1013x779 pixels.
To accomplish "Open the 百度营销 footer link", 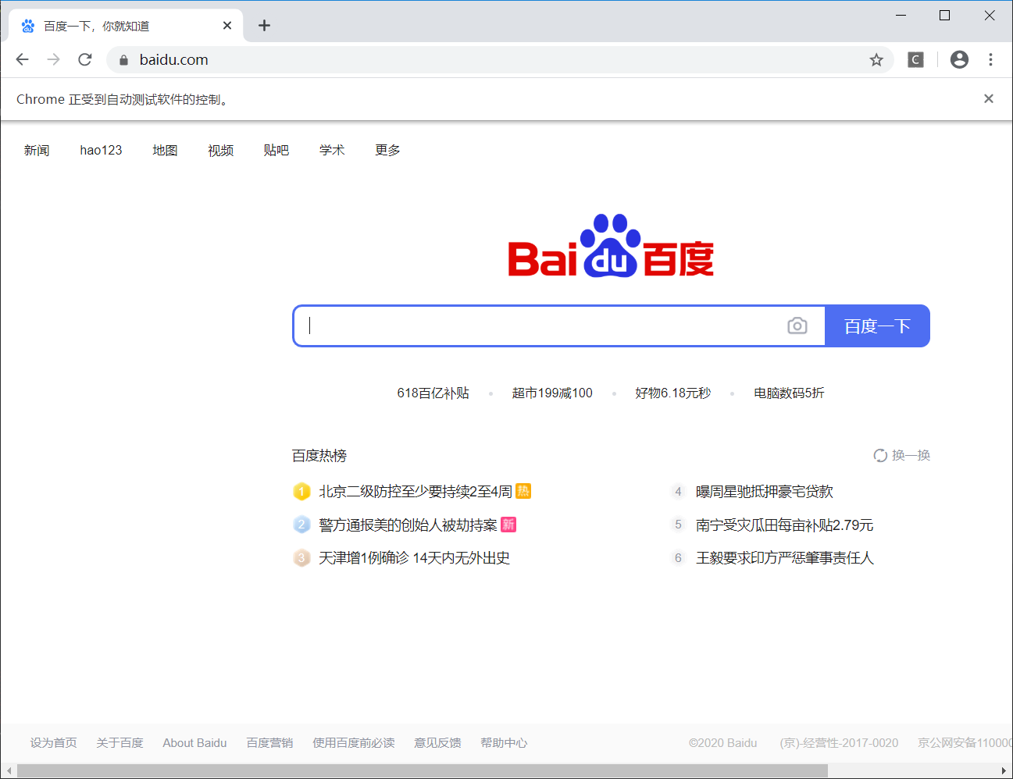I will pos(269,743).
